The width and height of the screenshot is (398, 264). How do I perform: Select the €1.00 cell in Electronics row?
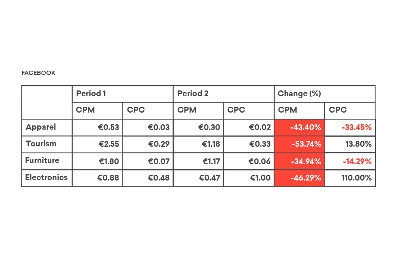[x=260, y=178]
